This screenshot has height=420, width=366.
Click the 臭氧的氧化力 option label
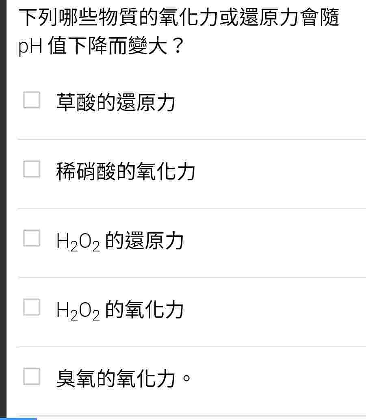(x=123, y=379)
